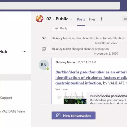Select the highlighted channel row in sidebar
This screenshot has width=127, height=127.
pyautogui.click(x=15, y=77)
